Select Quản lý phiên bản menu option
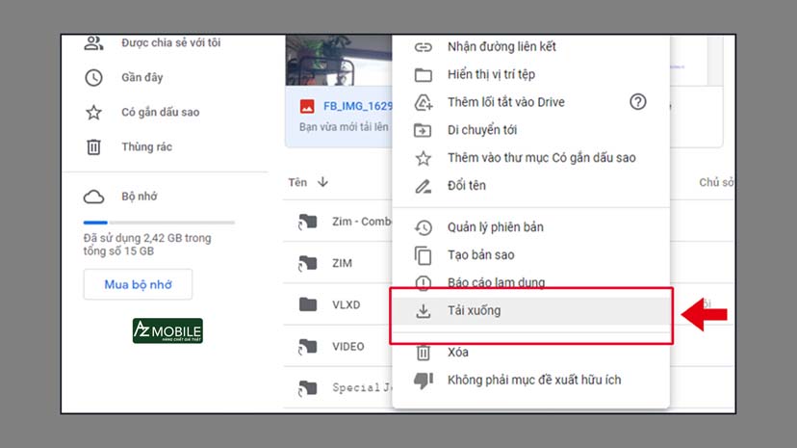The width and height of the screenshot is (797, 448). 495,227
